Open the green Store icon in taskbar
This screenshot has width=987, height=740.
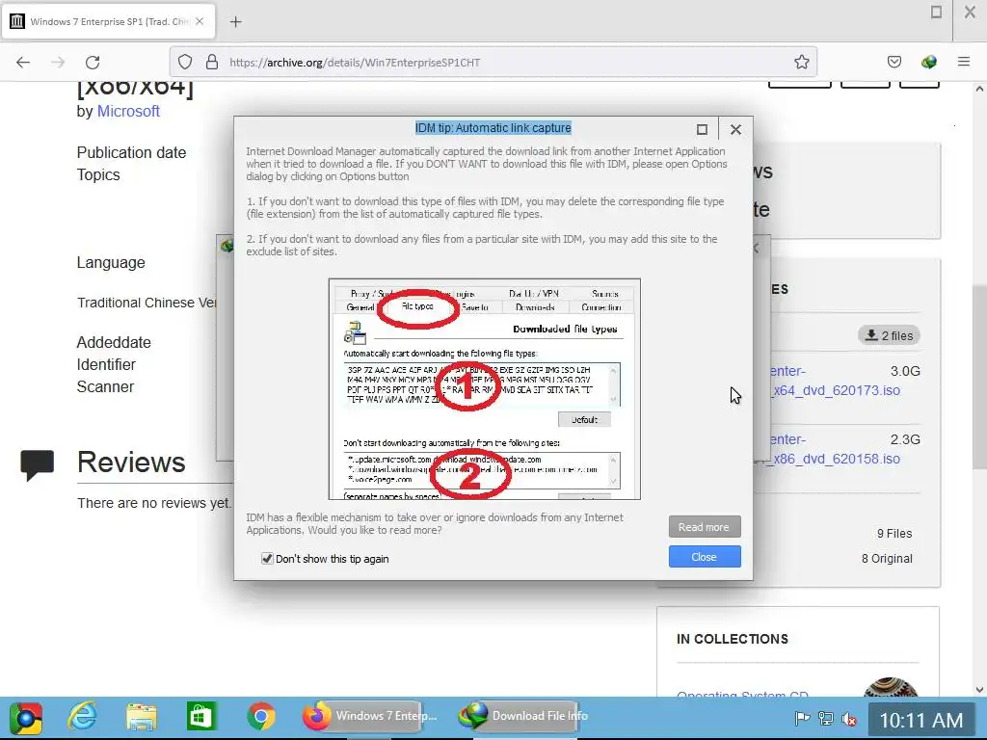pos(201,717)
